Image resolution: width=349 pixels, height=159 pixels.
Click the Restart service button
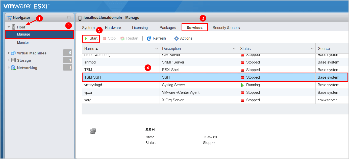click(129, 38)
